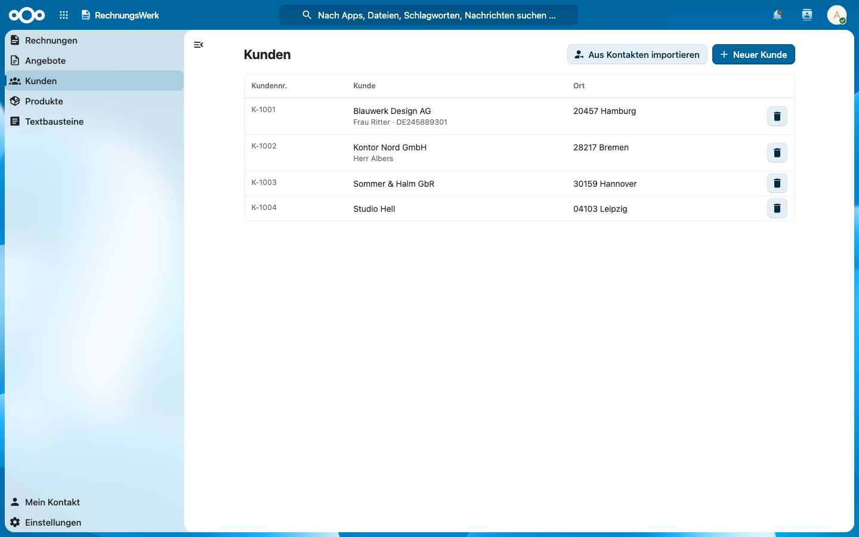The width and height of the screenshot is (859, 537).
Task: Click the 30159 Hannover cell
Action: pyautogui.click(x=605, y=184)
